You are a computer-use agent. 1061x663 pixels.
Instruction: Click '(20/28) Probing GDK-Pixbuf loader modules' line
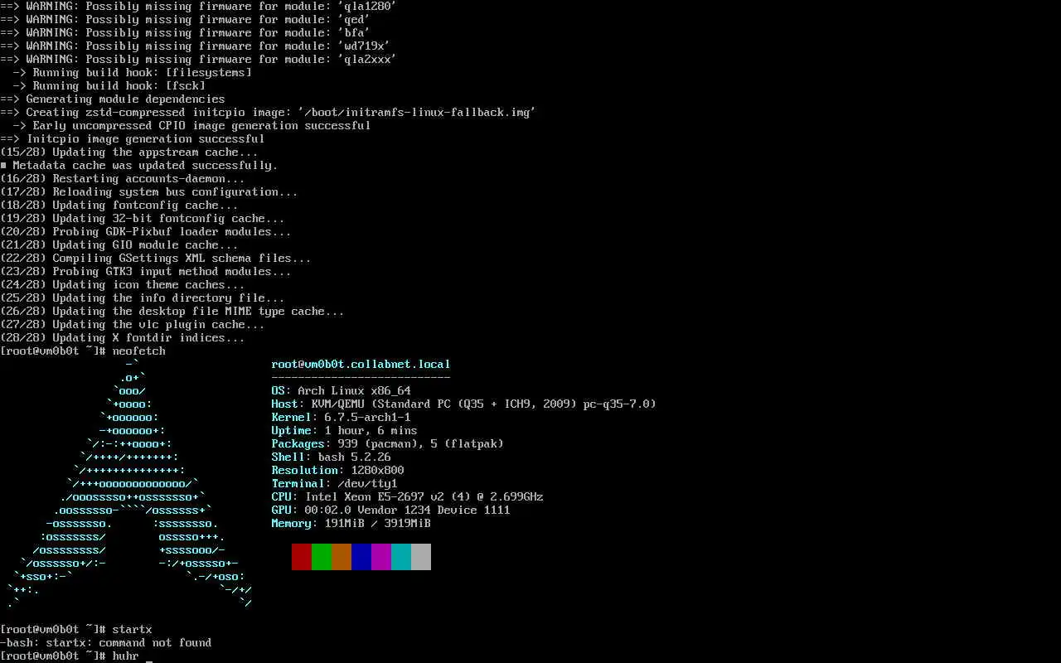pos(146,232)
